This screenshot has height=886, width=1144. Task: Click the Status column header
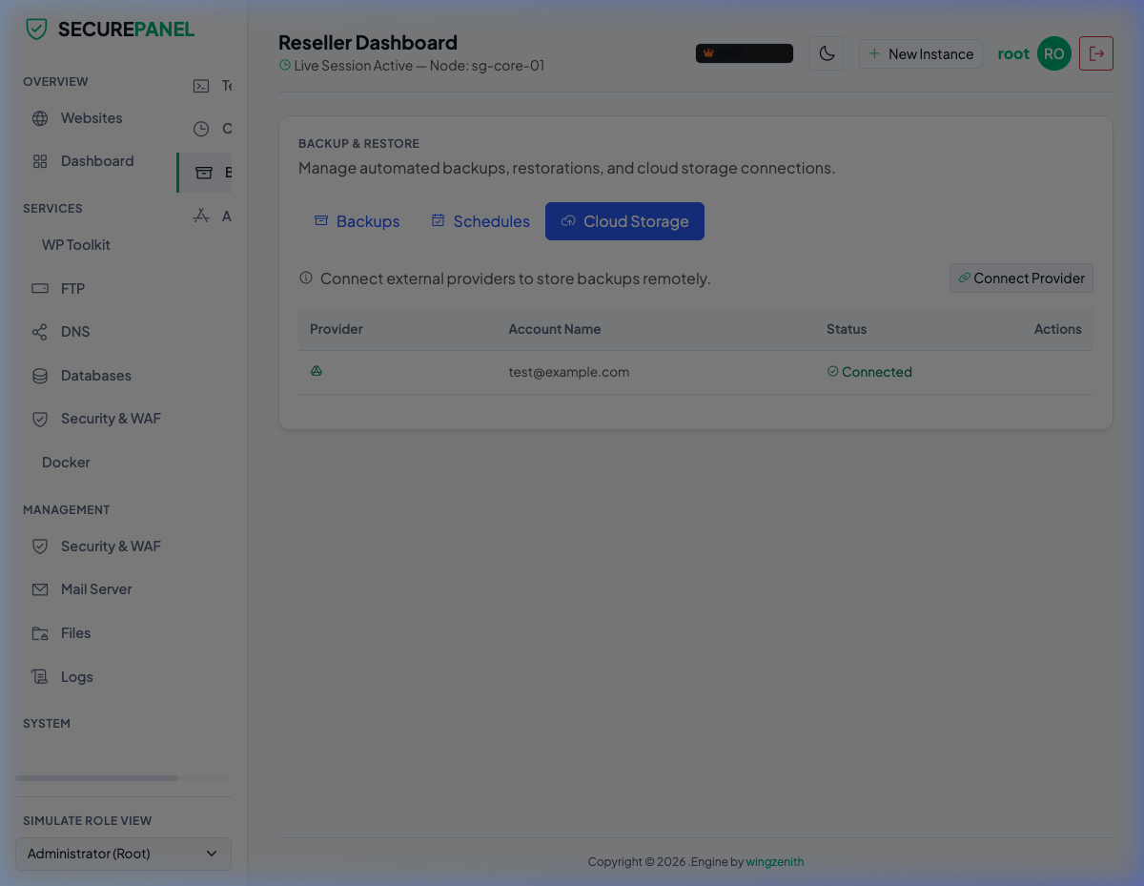click(847, 329)
